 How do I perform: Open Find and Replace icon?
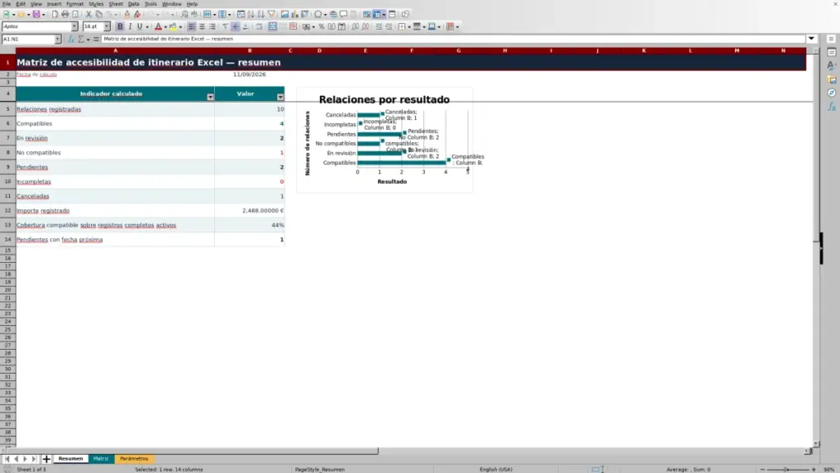click(185, 15)
